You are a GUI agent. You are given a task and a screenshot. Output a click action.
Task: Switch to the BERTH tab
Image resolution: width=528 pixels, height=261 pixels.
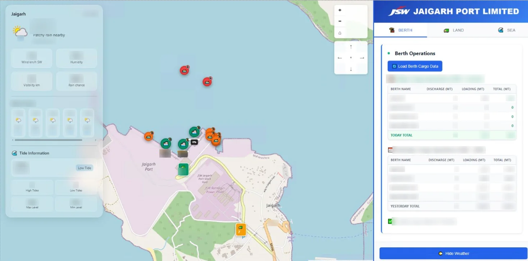click(401, 30)
